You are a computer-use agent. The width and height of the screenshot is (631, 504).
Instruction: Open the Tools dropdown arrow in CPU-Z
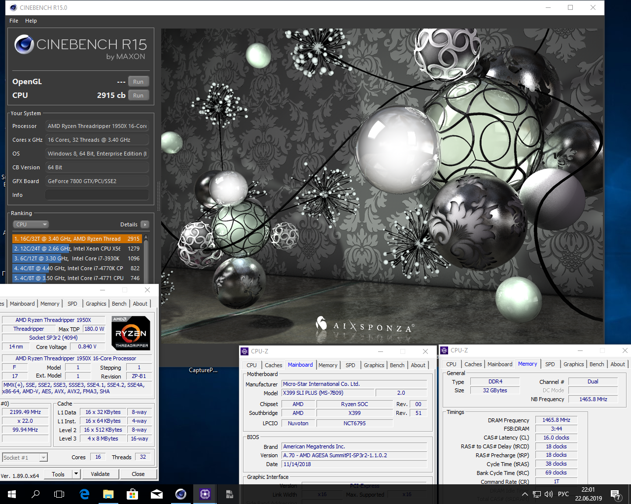[76, 474]
